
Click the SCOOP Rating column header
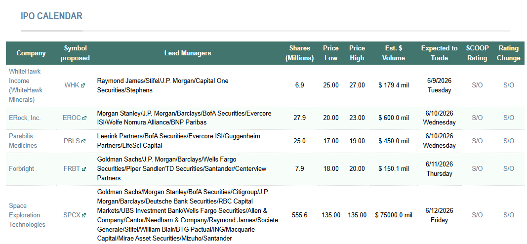(x=477, y=53)
